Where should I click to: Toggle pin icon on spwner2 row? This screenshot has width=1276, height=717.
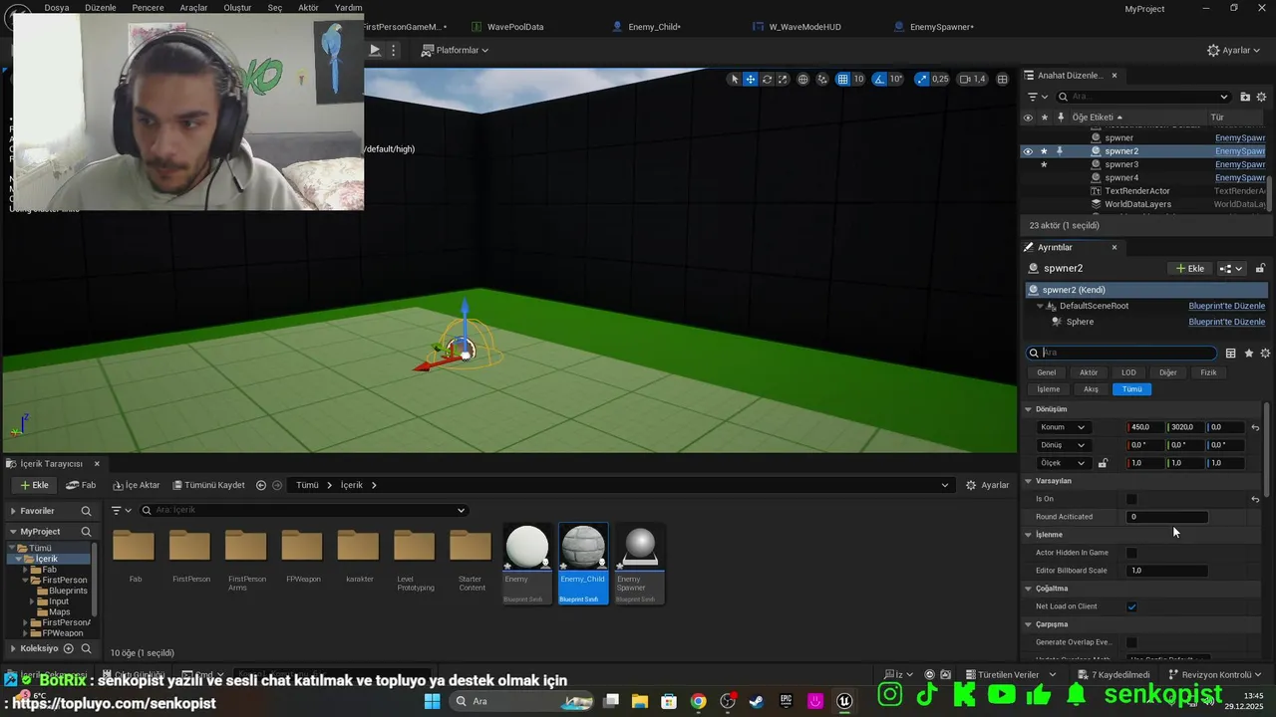click(1060, 151)
